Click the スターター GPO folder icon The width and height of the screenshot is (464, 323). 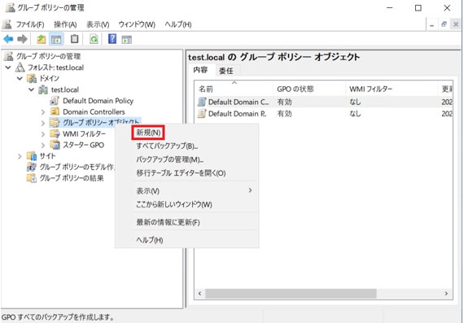tap(55, 145)
